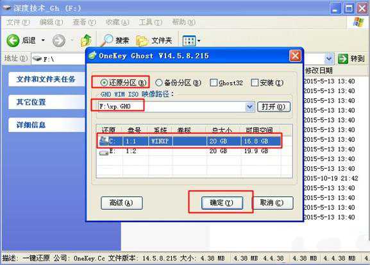Viewport: 370px width, 265px height.
Task: Select E: drive partition row
Action: pos(189,151)
